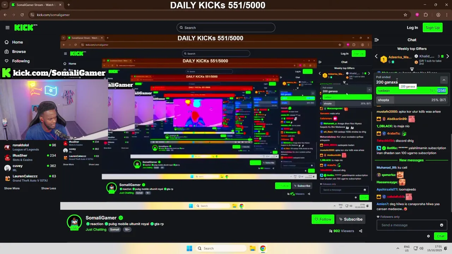Click the SomaliGamer verified badge
The width and height of the screenshot is (452, 254).
pyautogui.click(x=121, y=218)
